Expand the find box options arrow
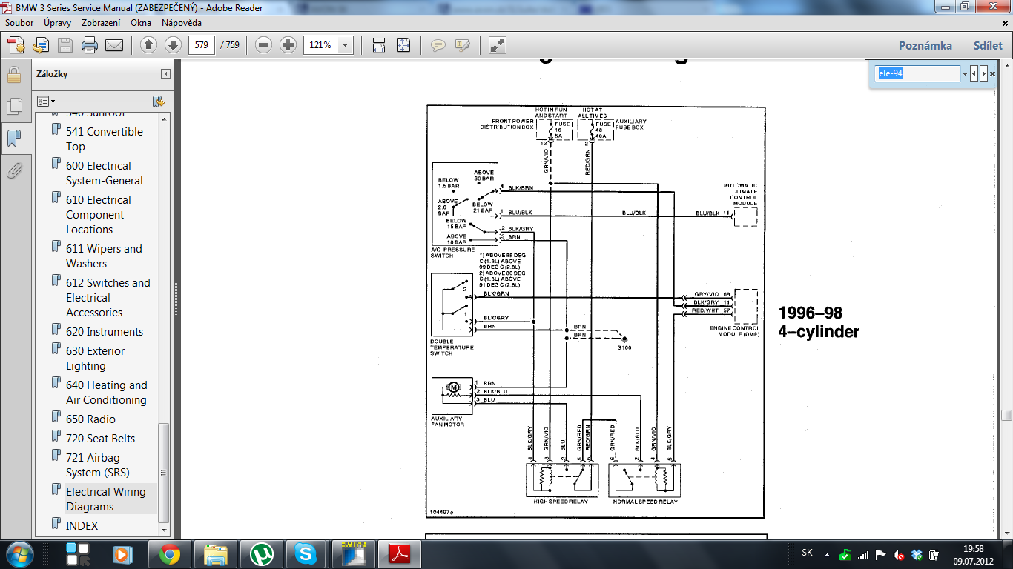Image resolution: width=1013 pixels, height=569 pixels. (965, 74)
